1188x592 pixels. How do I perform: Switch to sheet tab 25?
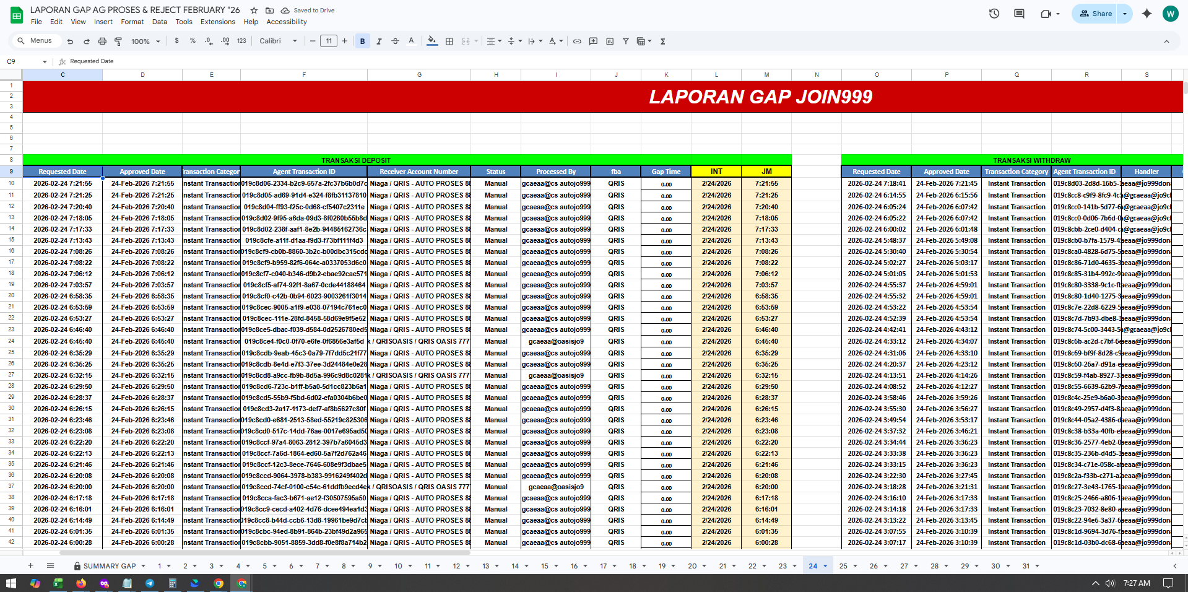pos(843,566)
